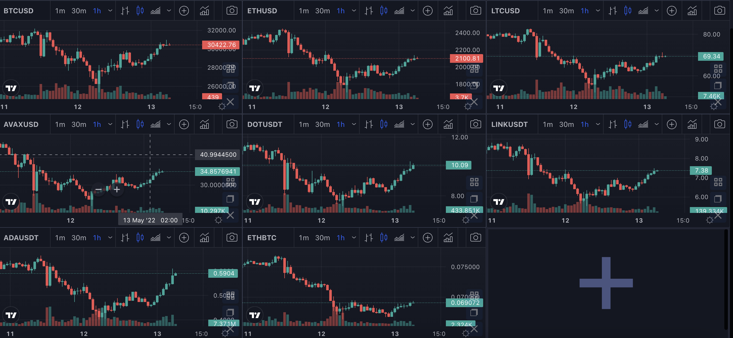Screen dimensions: 733x338
Task: Click the LTCUSD symbol label
Action: [x=505, y=11]
